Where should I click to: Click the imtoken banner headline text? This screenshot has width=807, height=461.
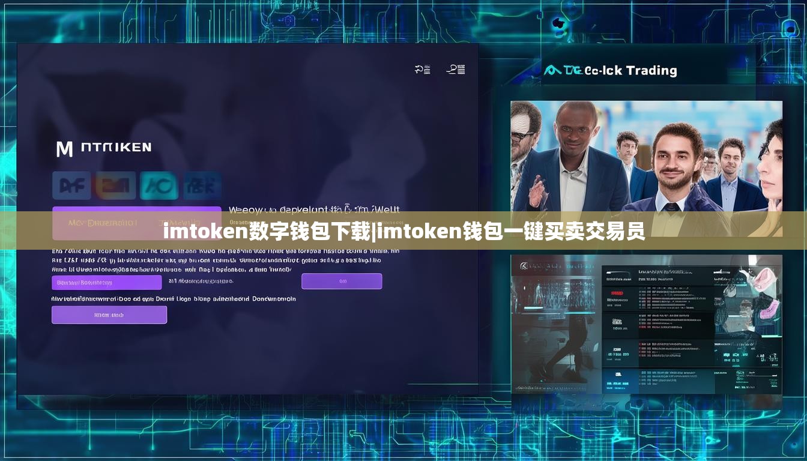[403, 231]
